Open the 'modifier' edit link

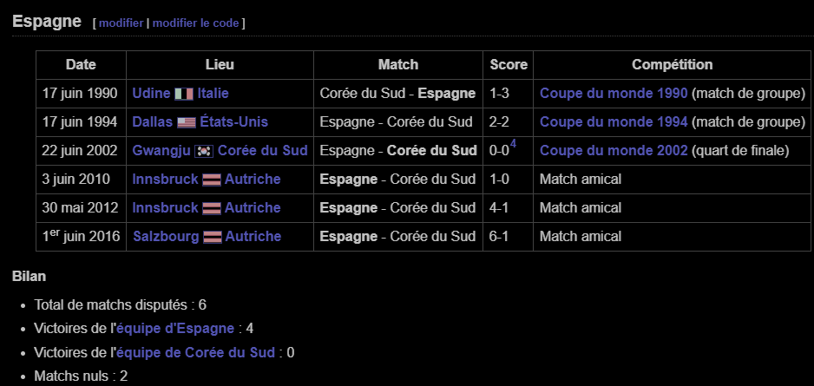(x=121, y=23)
